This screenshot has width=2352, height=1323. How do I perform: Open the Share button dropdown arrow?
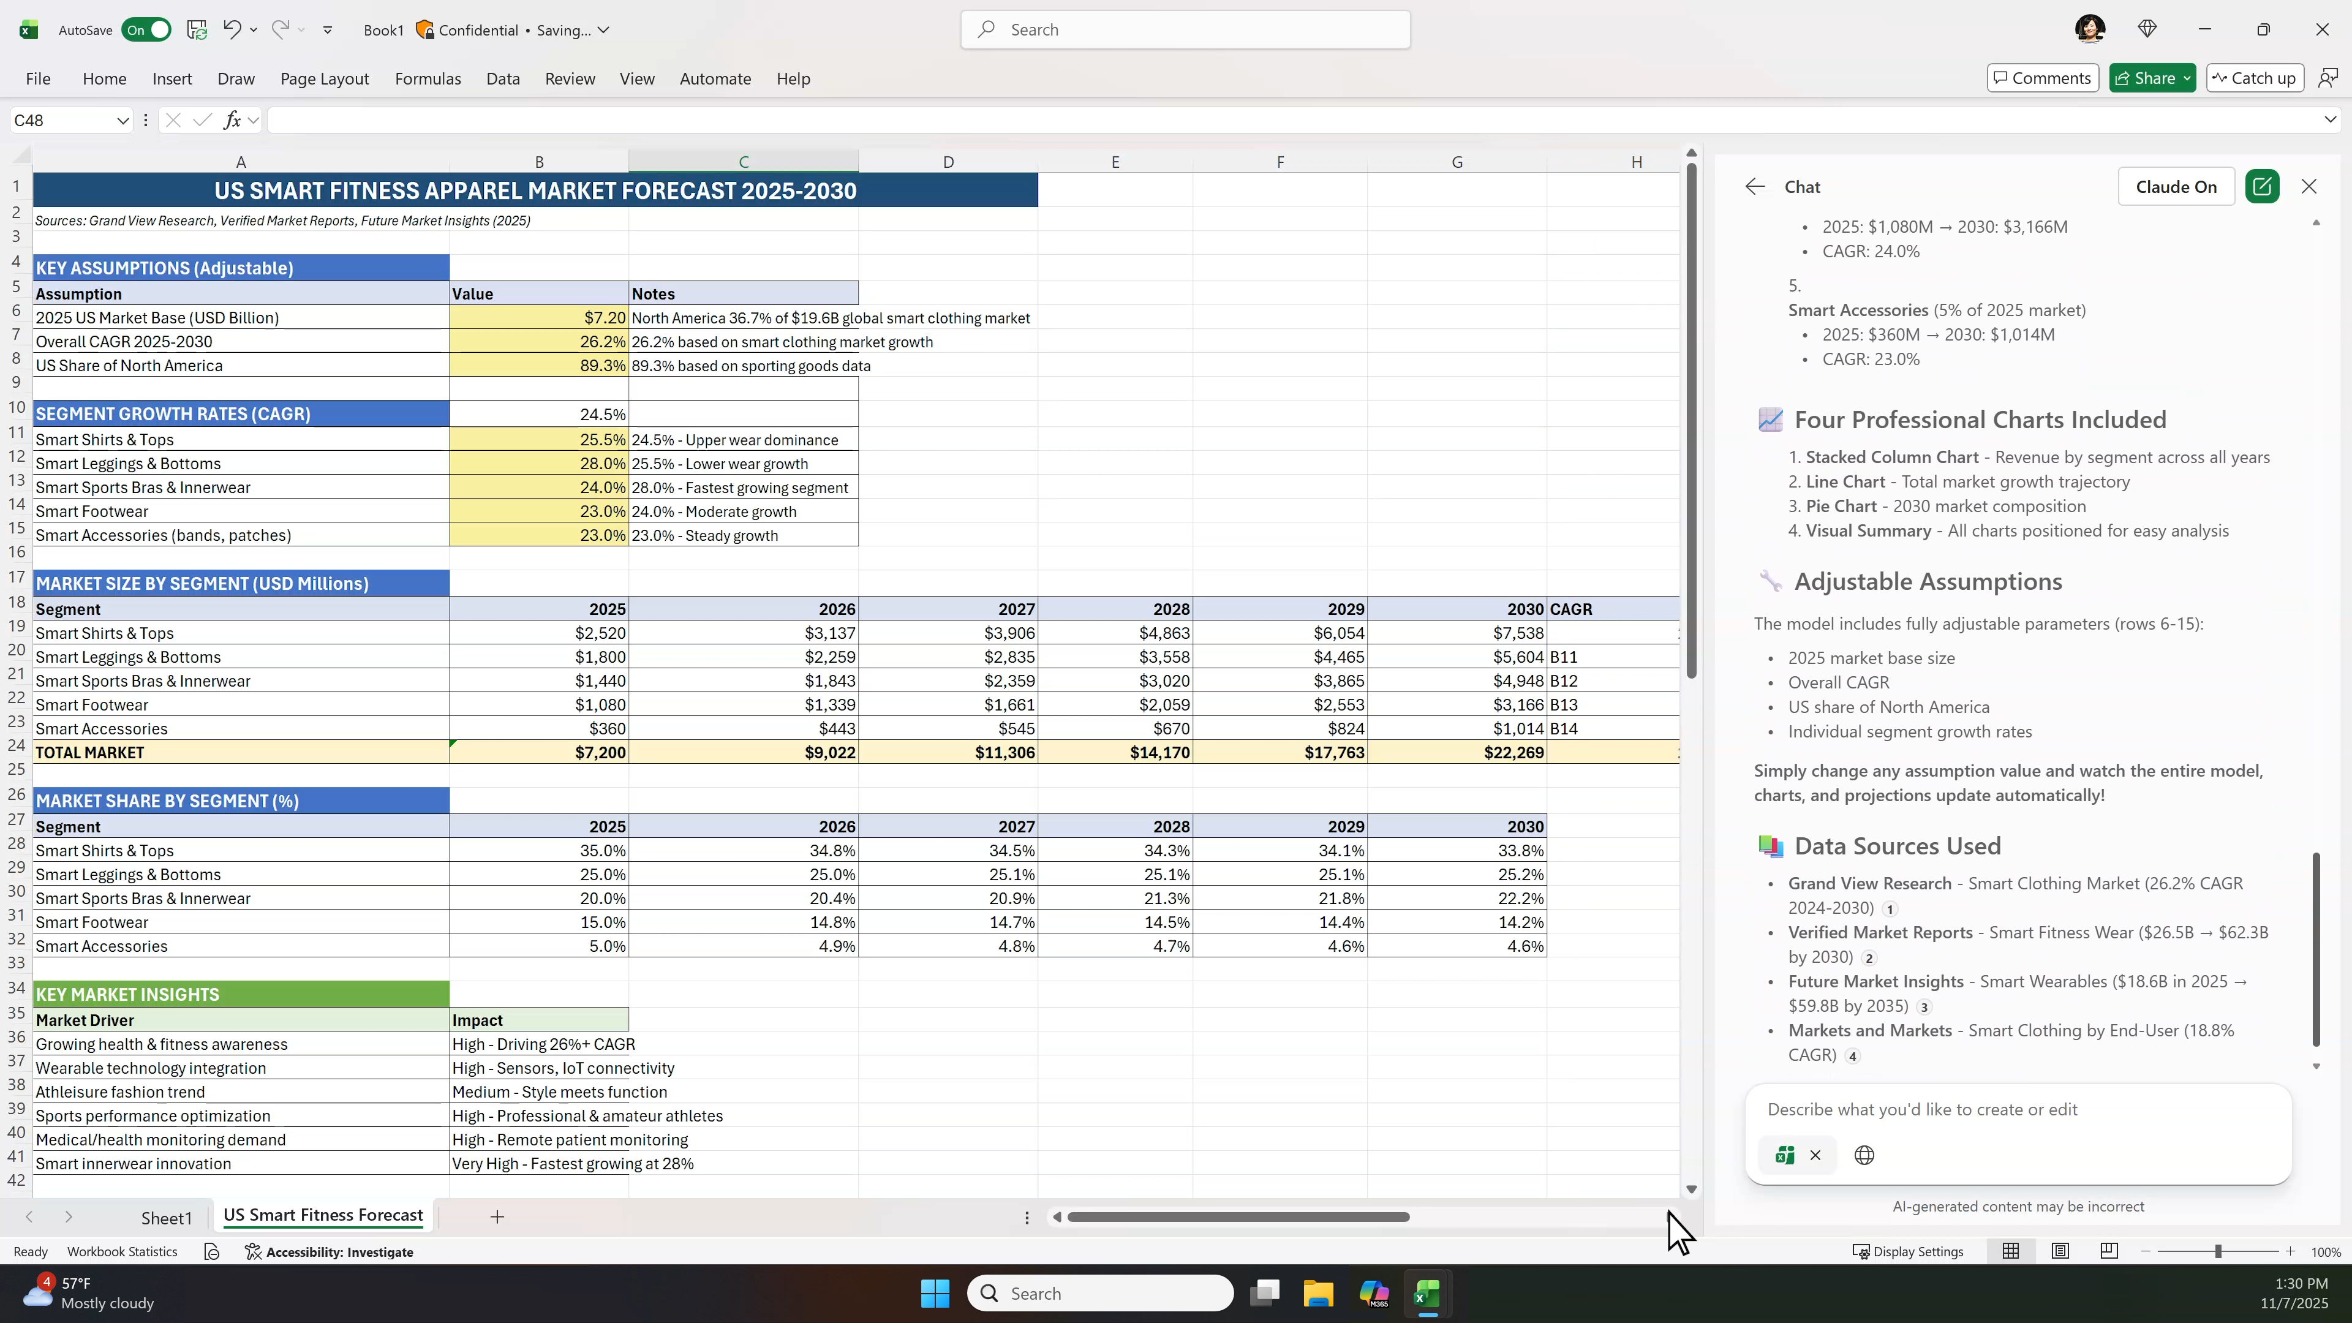click(2187, 78)
